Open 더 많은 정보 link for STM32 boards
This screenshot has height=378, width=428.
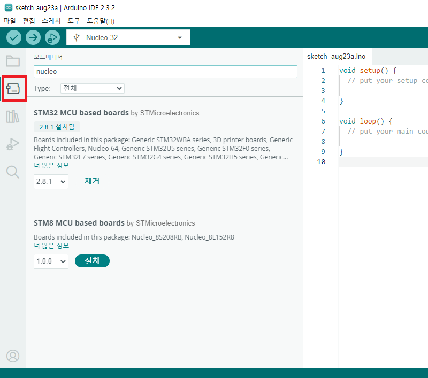[x=51, y=165]
